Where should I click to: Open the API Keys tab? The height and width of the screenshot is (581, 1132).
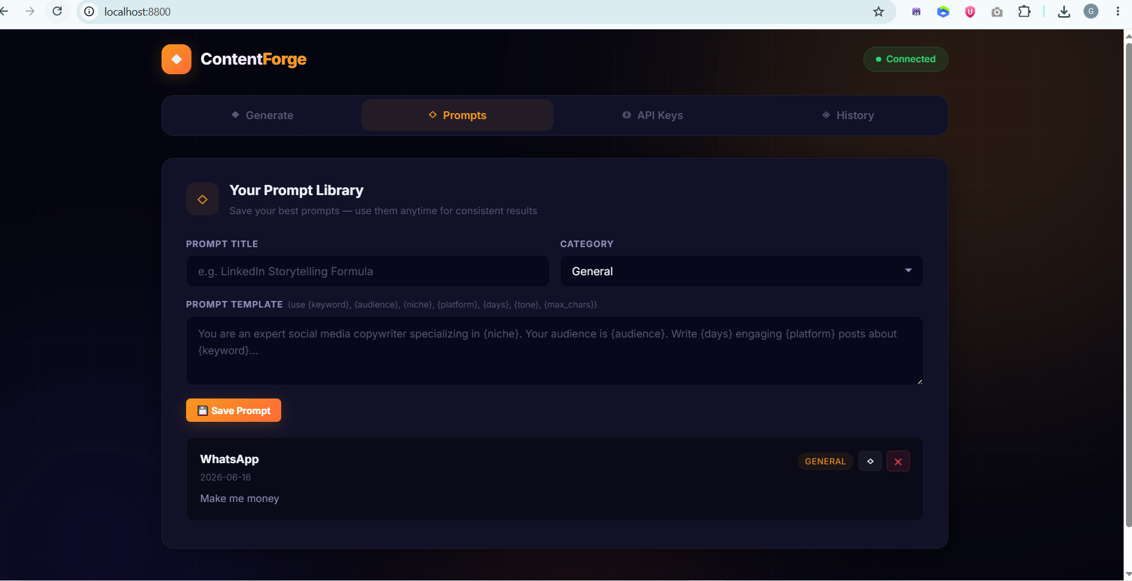pyautogui.click(x=652, y=115)
